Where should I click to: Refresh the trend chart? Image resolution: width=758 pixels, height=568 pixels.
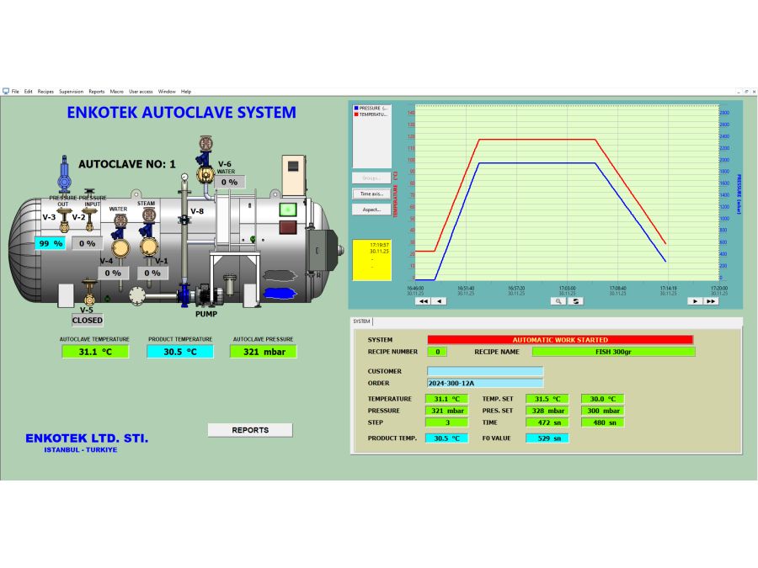[x=577, y=300]
